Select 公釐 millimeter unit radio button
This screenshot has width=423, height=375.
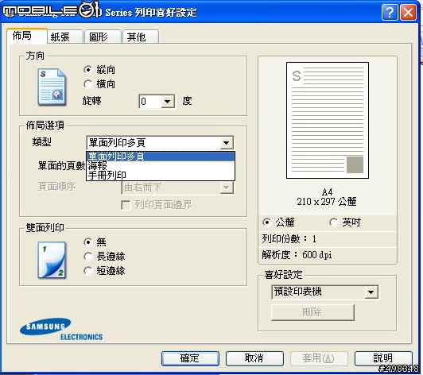266,222
